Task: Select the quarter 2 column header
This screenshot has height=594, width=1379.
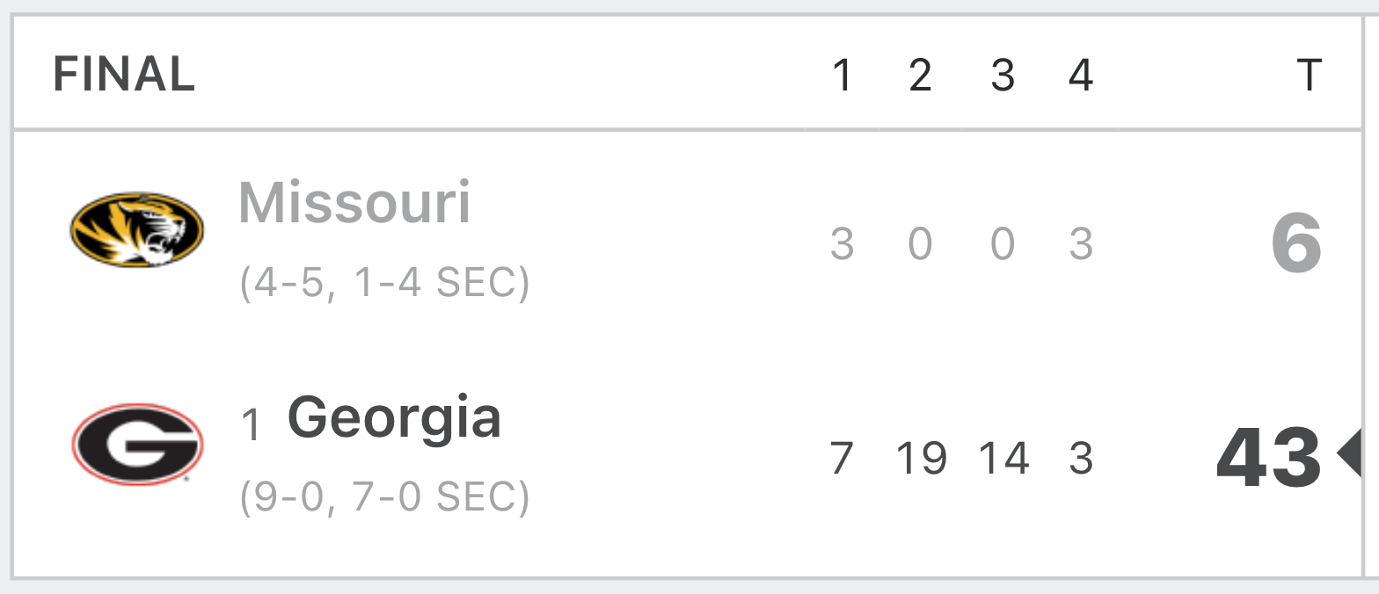Action: pos(920,76)
